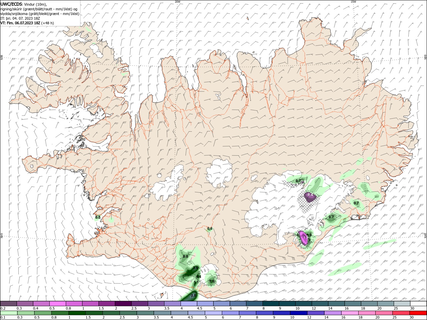Click the 20W longitude label
This screenshot has height=320, width=427.
[177, 2]
